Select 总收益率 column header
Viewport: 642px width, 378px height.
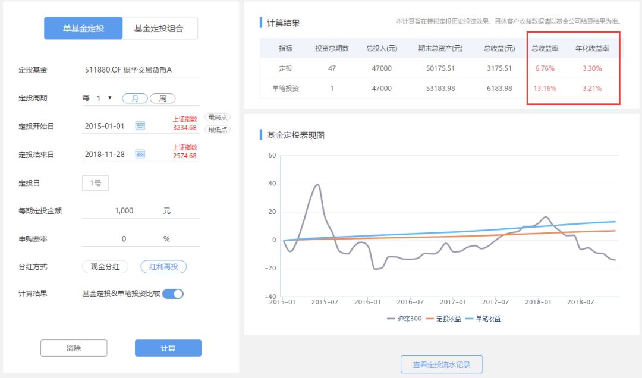545,48
